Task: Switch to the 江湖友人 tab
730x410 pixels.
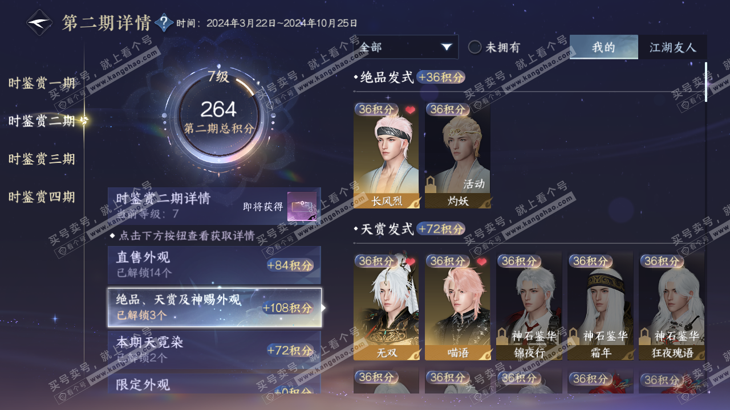Action: tap(673, 47)
